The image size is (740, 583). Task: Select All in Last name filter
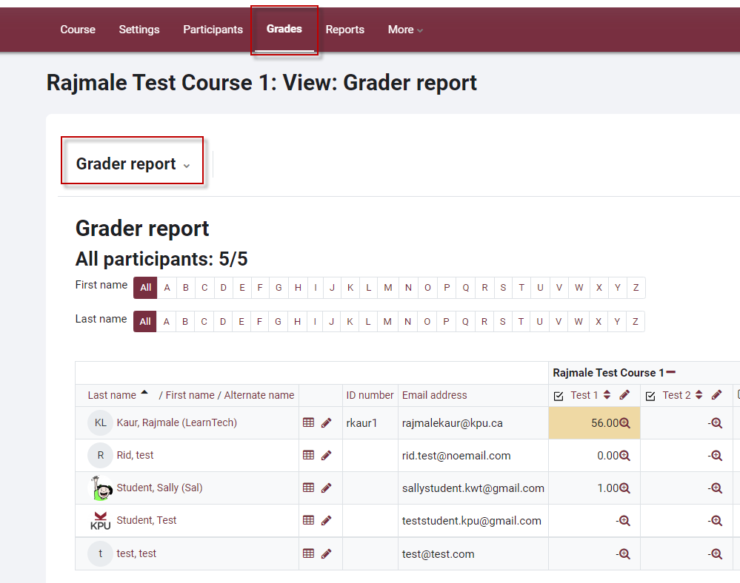tap(145, 321)
